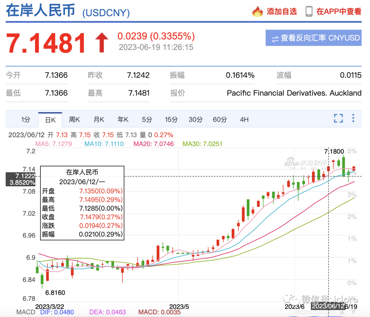The width and height of the screenshot is (370, 317).
Task: Click the flame icon beside 添加自选
Action: point(257,11)
